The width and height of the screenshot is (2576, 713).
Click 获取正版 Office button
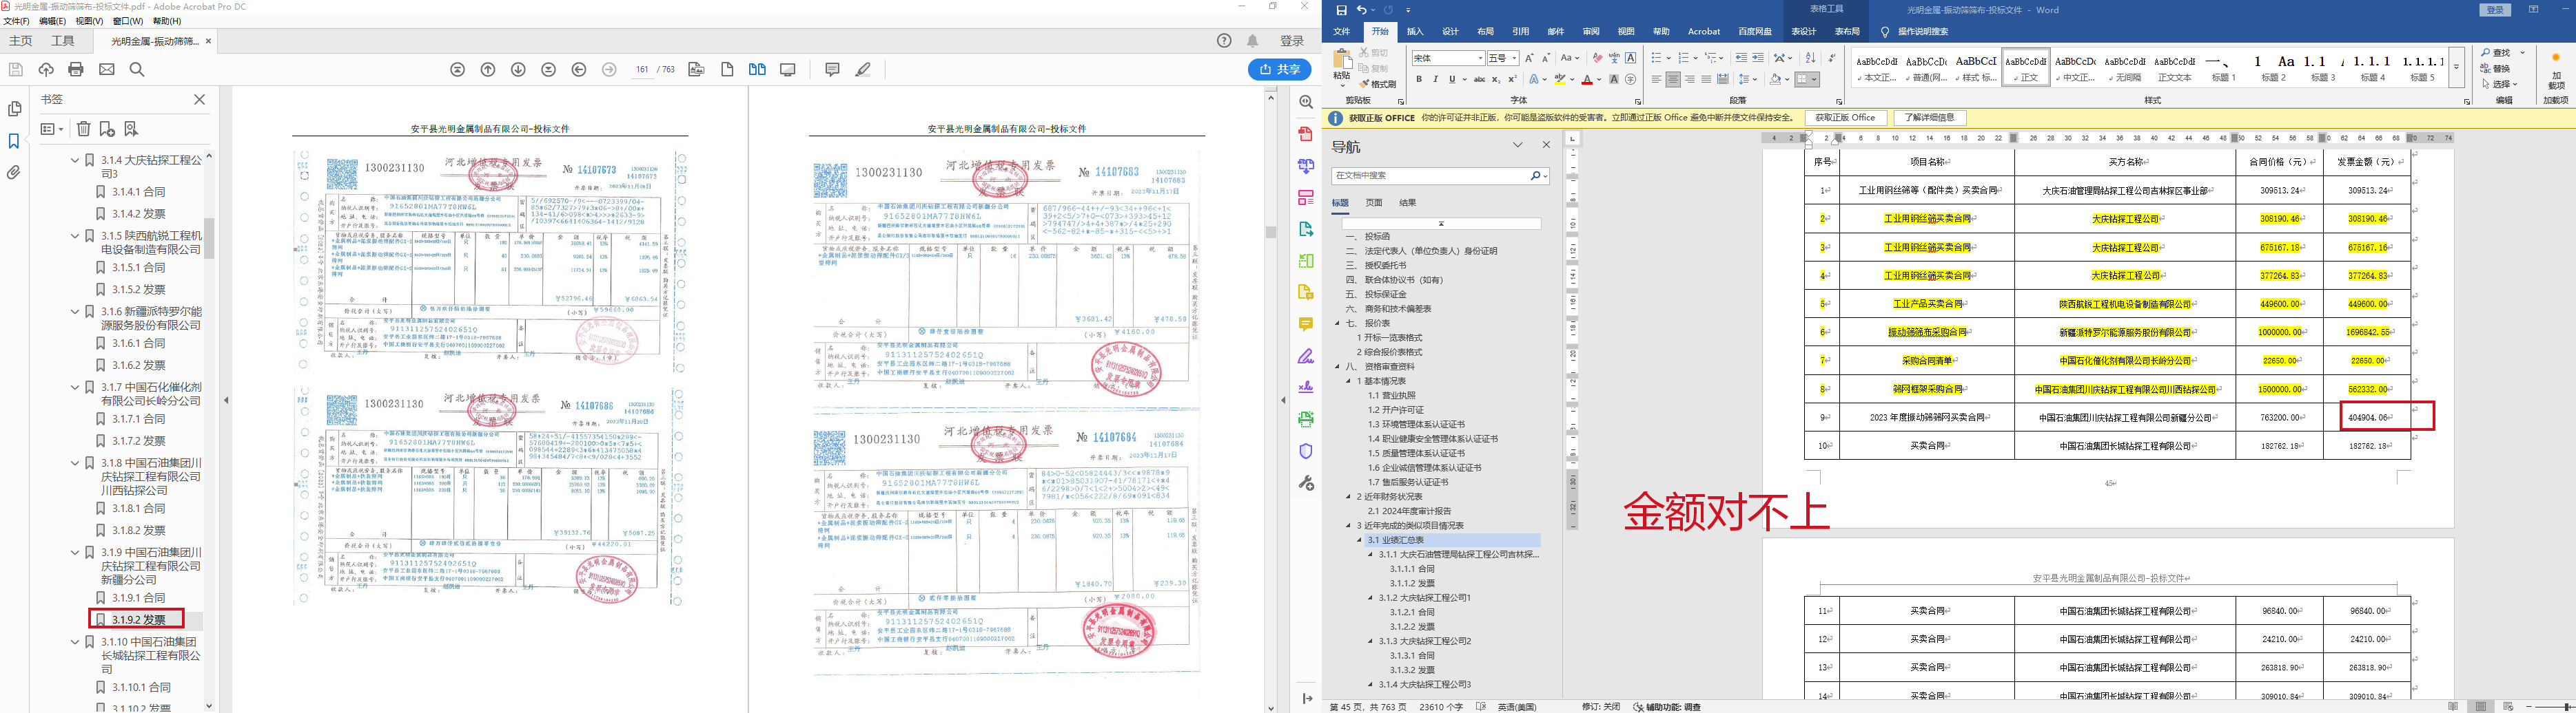1846,118
